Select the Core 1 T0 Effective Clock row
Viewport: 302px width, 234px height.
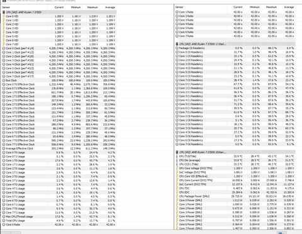click(x=59, y=92)
